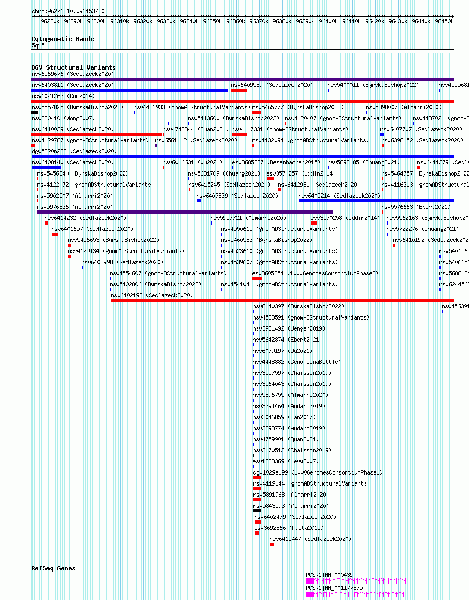Viewport: 469px width, 600px height.
Task: Click nsv5957721 (Almarri2020) label
Action: [248, 218]
